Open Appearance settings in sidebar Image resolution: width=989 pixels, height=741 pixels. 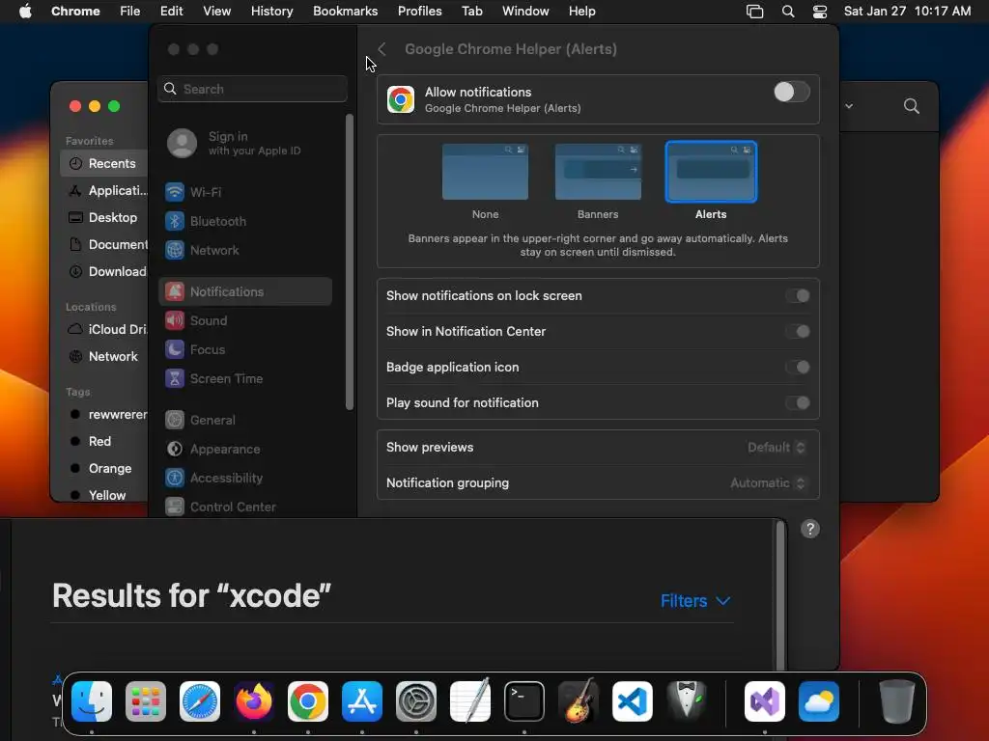(x=245, y=450)
